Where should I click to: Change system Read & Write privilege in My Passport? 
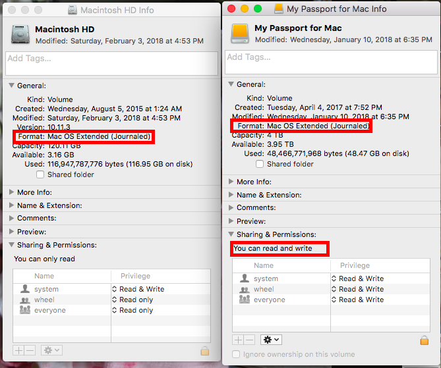point(357,278)
